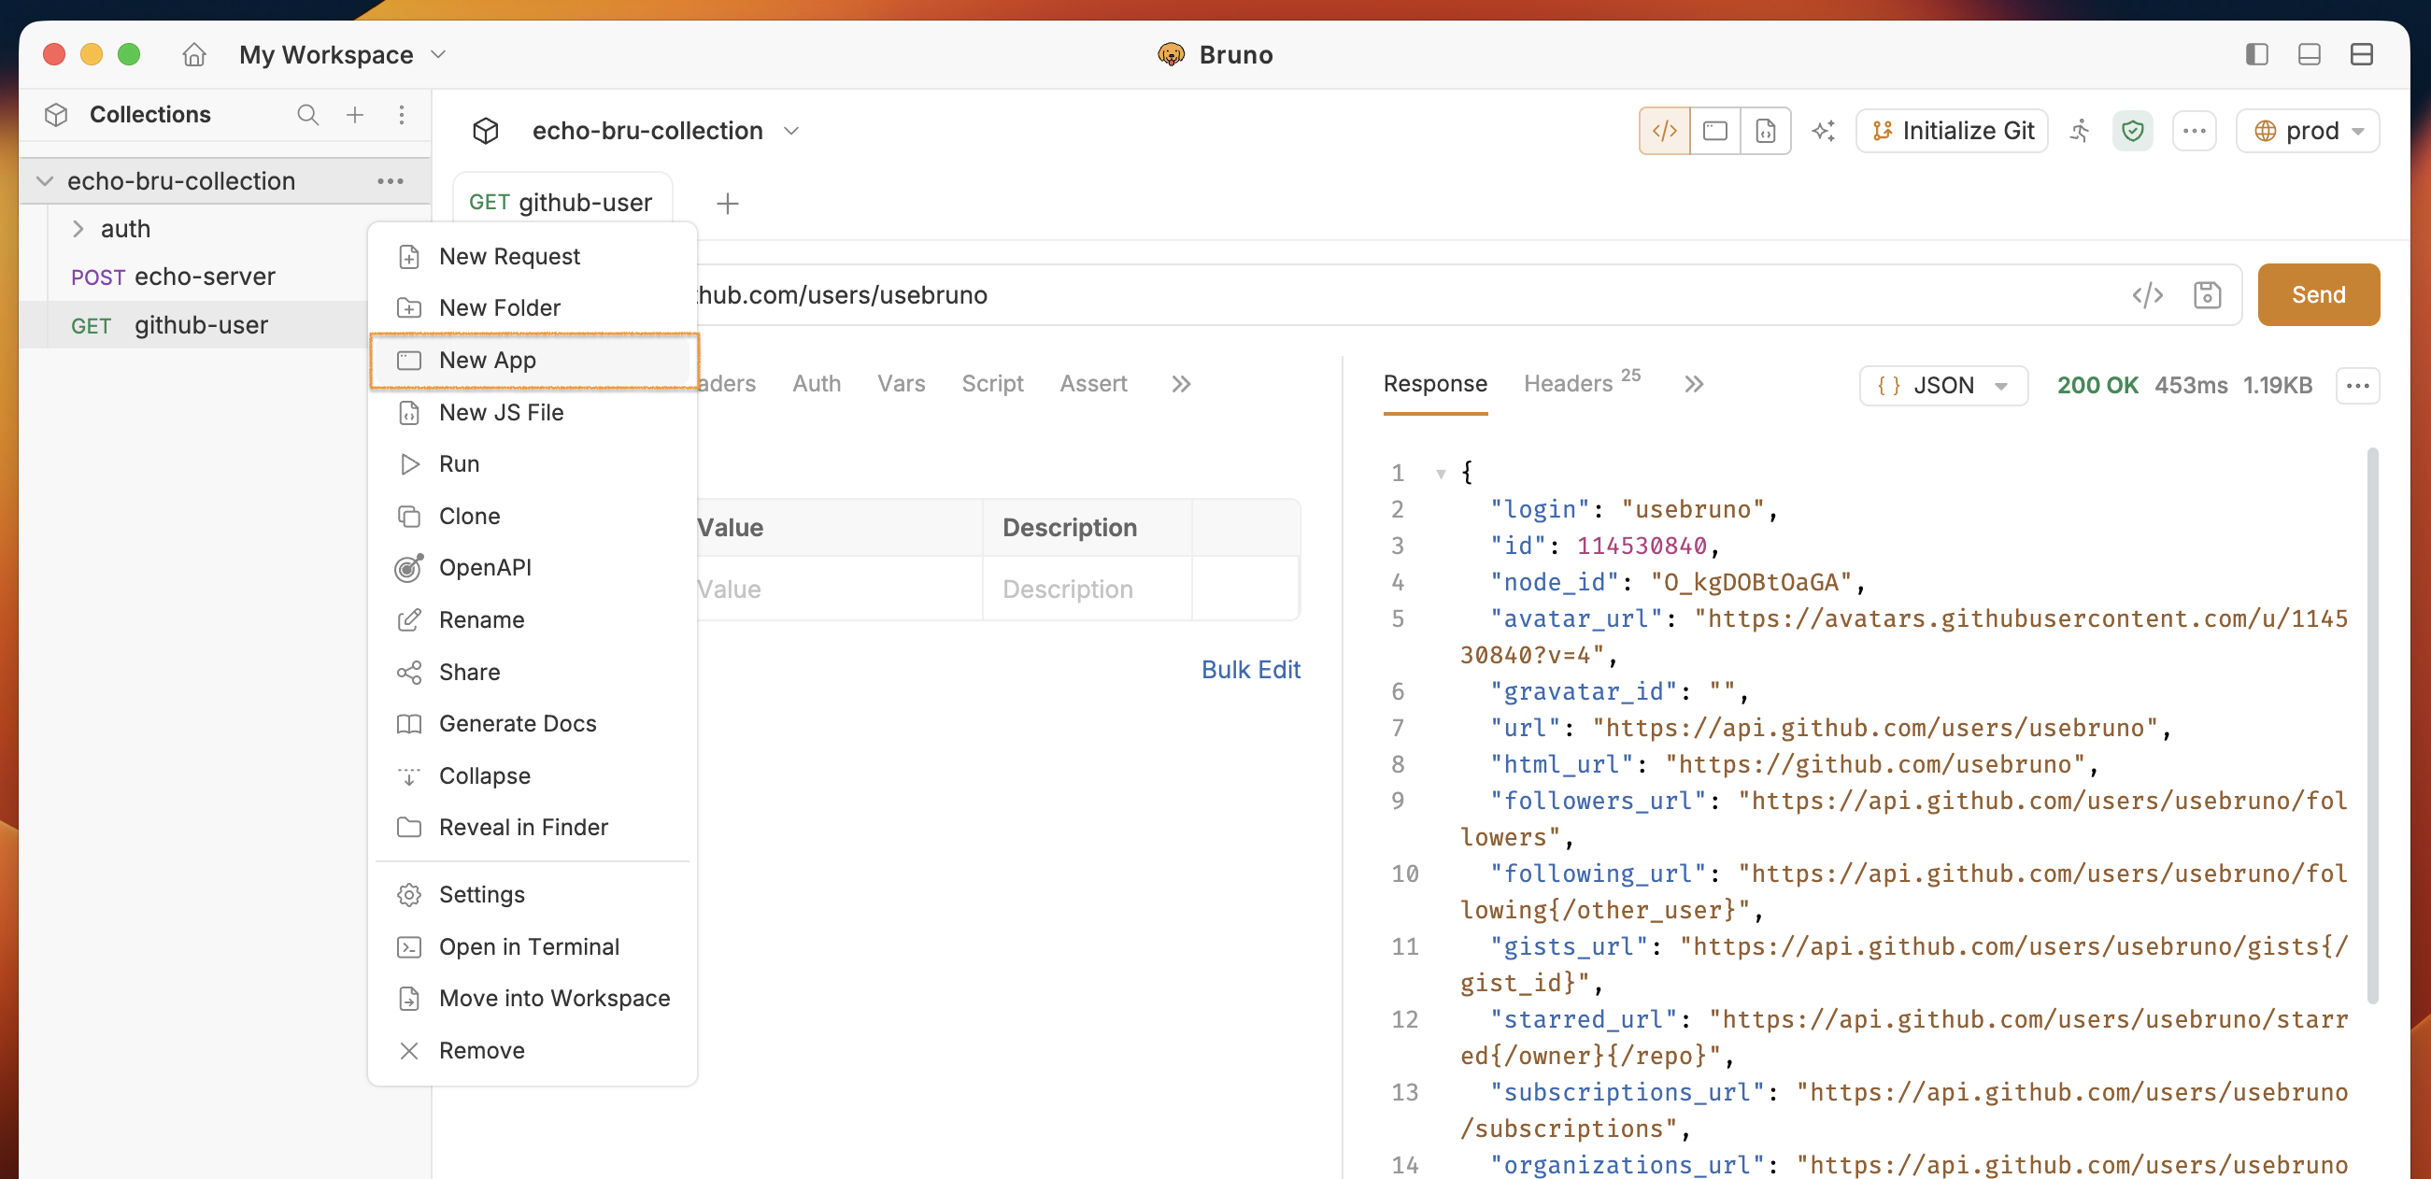Search collections with the magnifier icon
2431x1179 pixels.
click(307, 115)
